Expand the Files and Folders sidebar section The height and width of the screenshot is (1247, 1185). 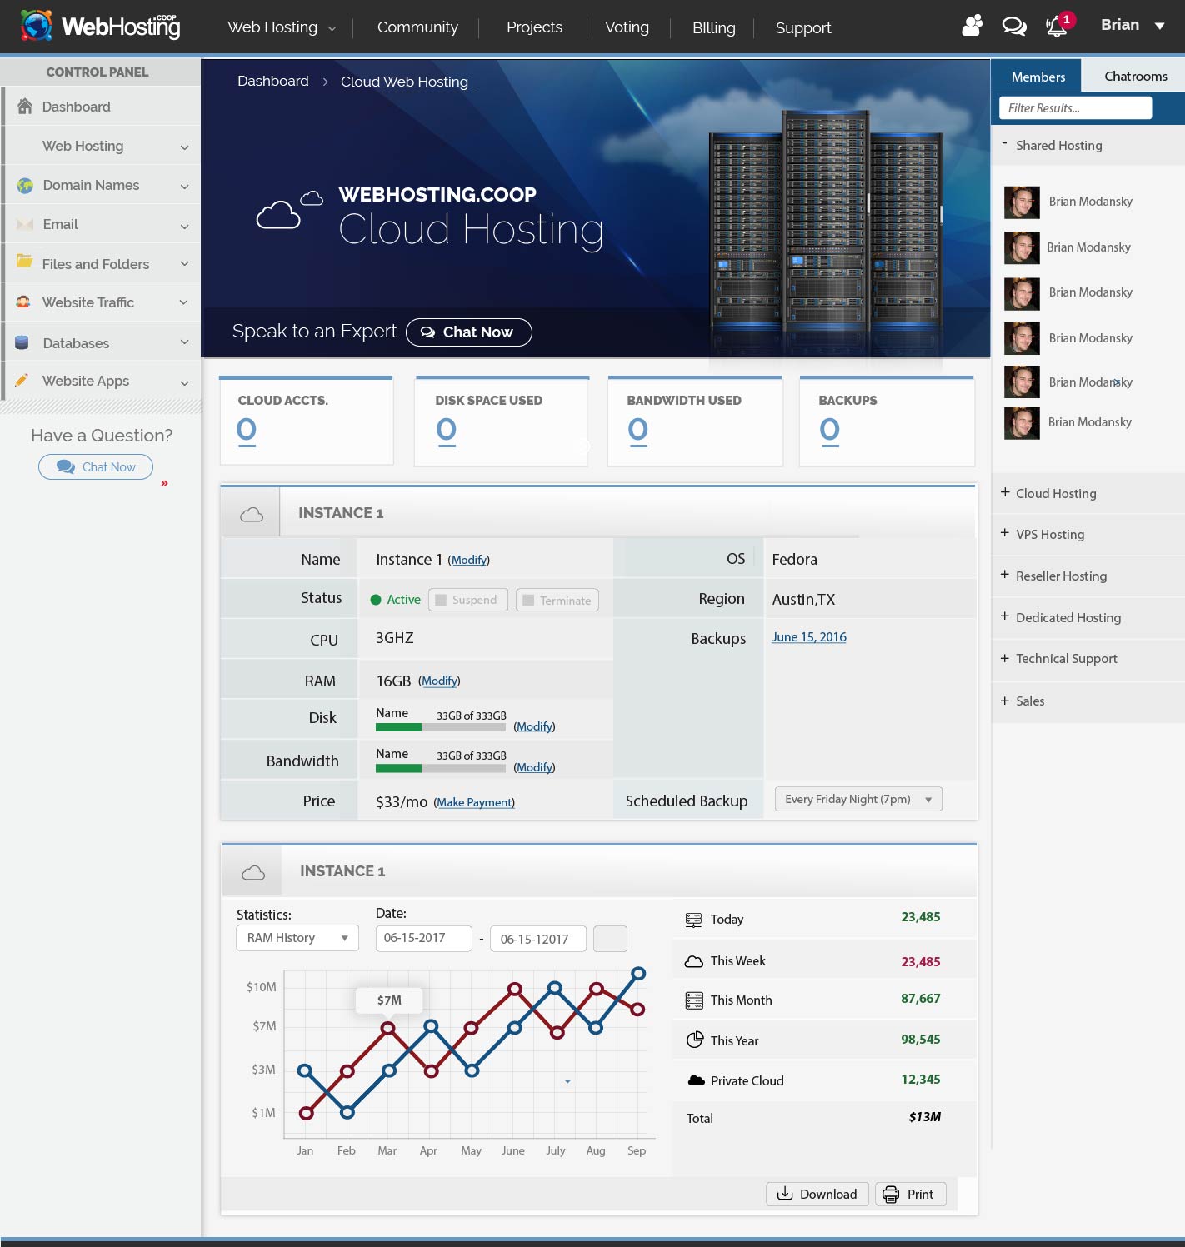tap(184, 263)
